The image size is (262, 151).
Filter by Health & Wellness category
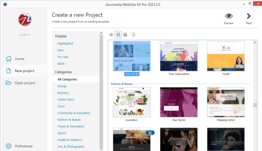point(69,140)
